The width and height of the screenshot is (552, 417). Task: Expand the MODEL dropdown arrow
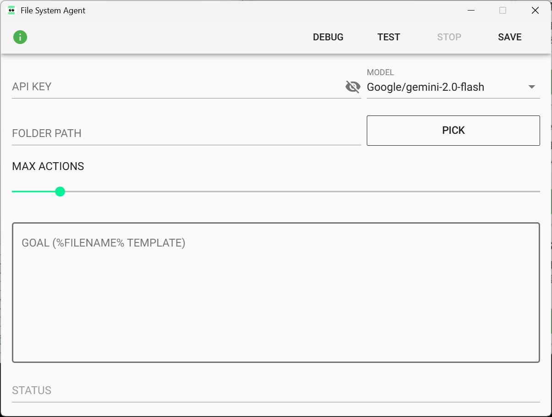(532, 87)
